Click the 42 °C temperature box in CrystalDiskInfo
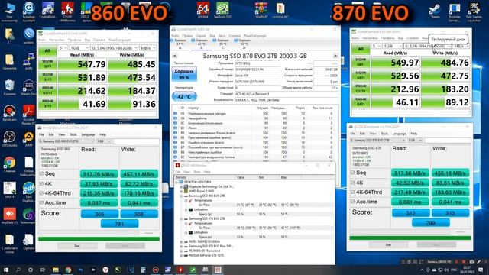489x275 pixels. (184, 97)
